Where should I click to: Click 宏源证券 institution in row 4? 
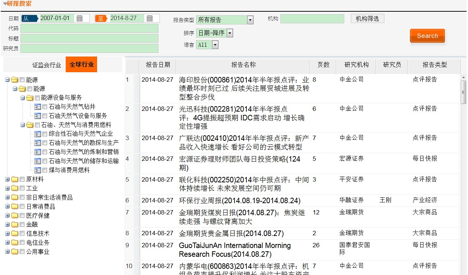352,159
